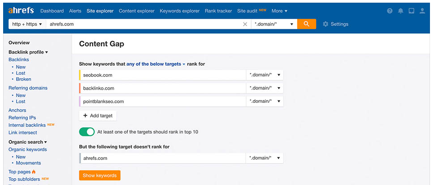Open Settings next to the gear icon
The height and width of the screenshot is (185, 434).
click(335, 24)
